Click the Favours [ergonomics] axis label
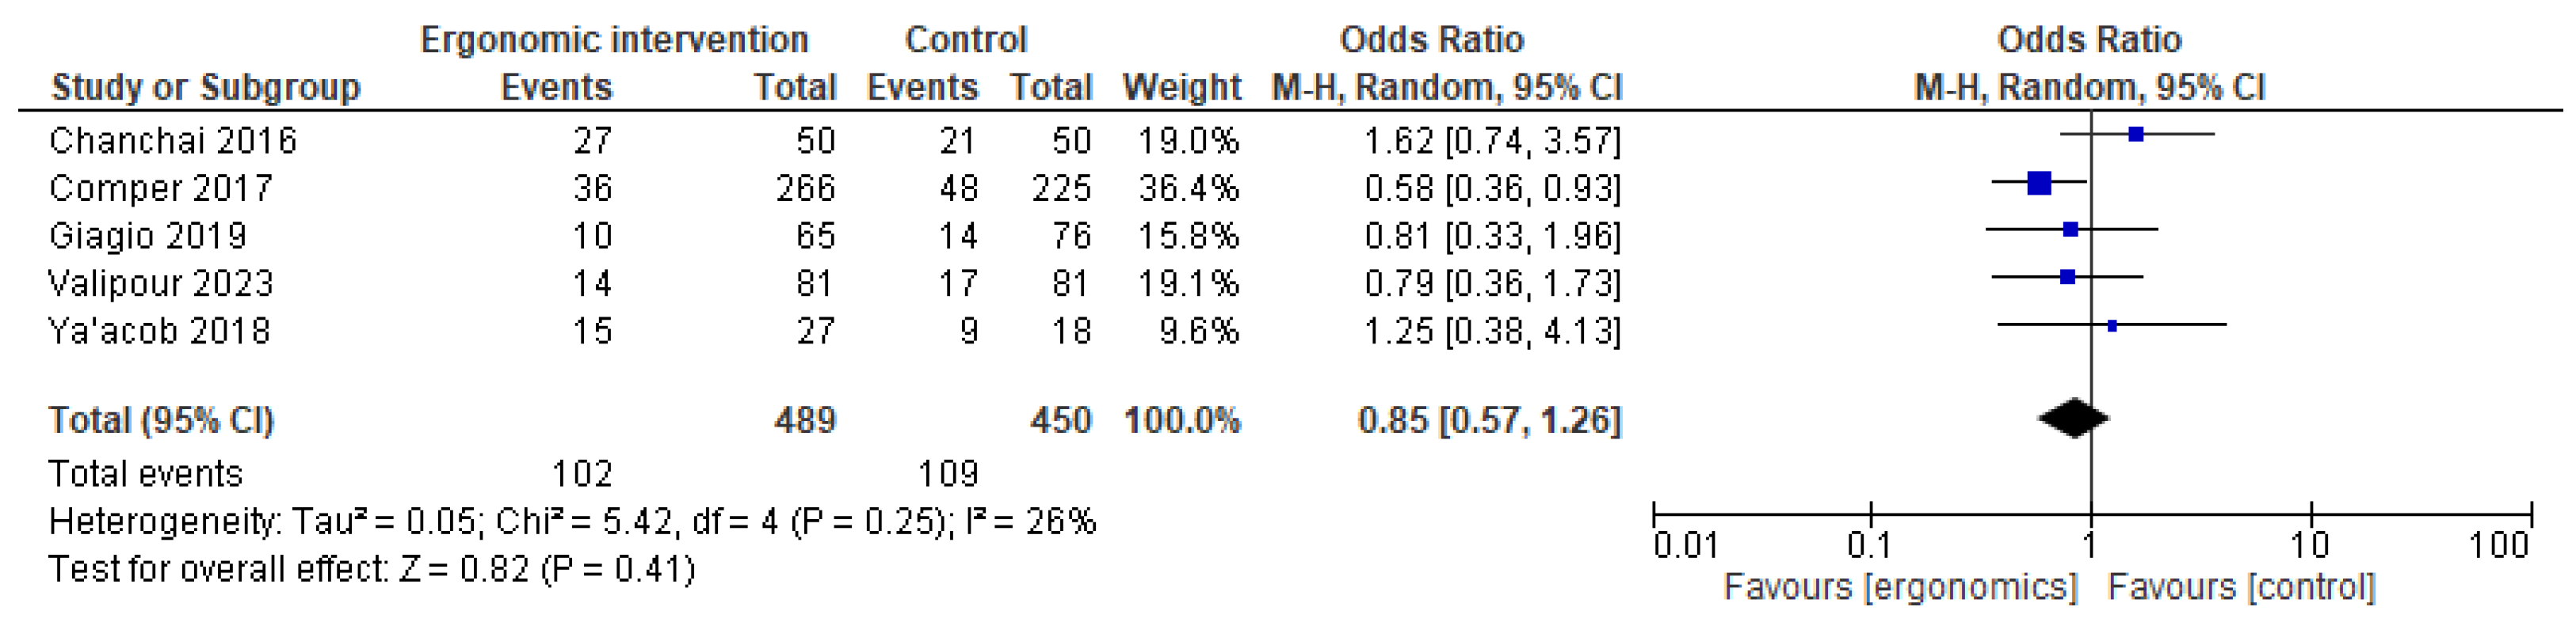 [x=1900, y=587]
